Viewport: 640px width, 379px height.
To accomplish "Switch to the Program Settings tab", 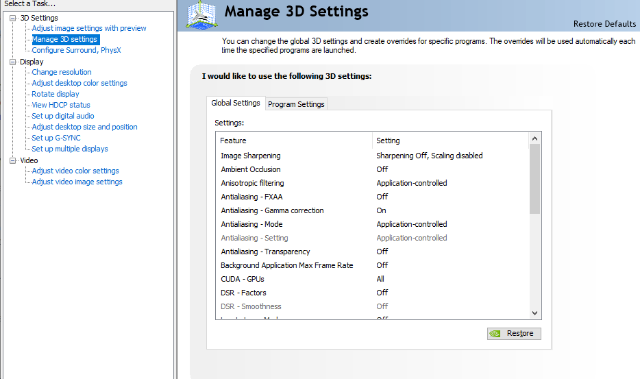I will click(296, 104).
